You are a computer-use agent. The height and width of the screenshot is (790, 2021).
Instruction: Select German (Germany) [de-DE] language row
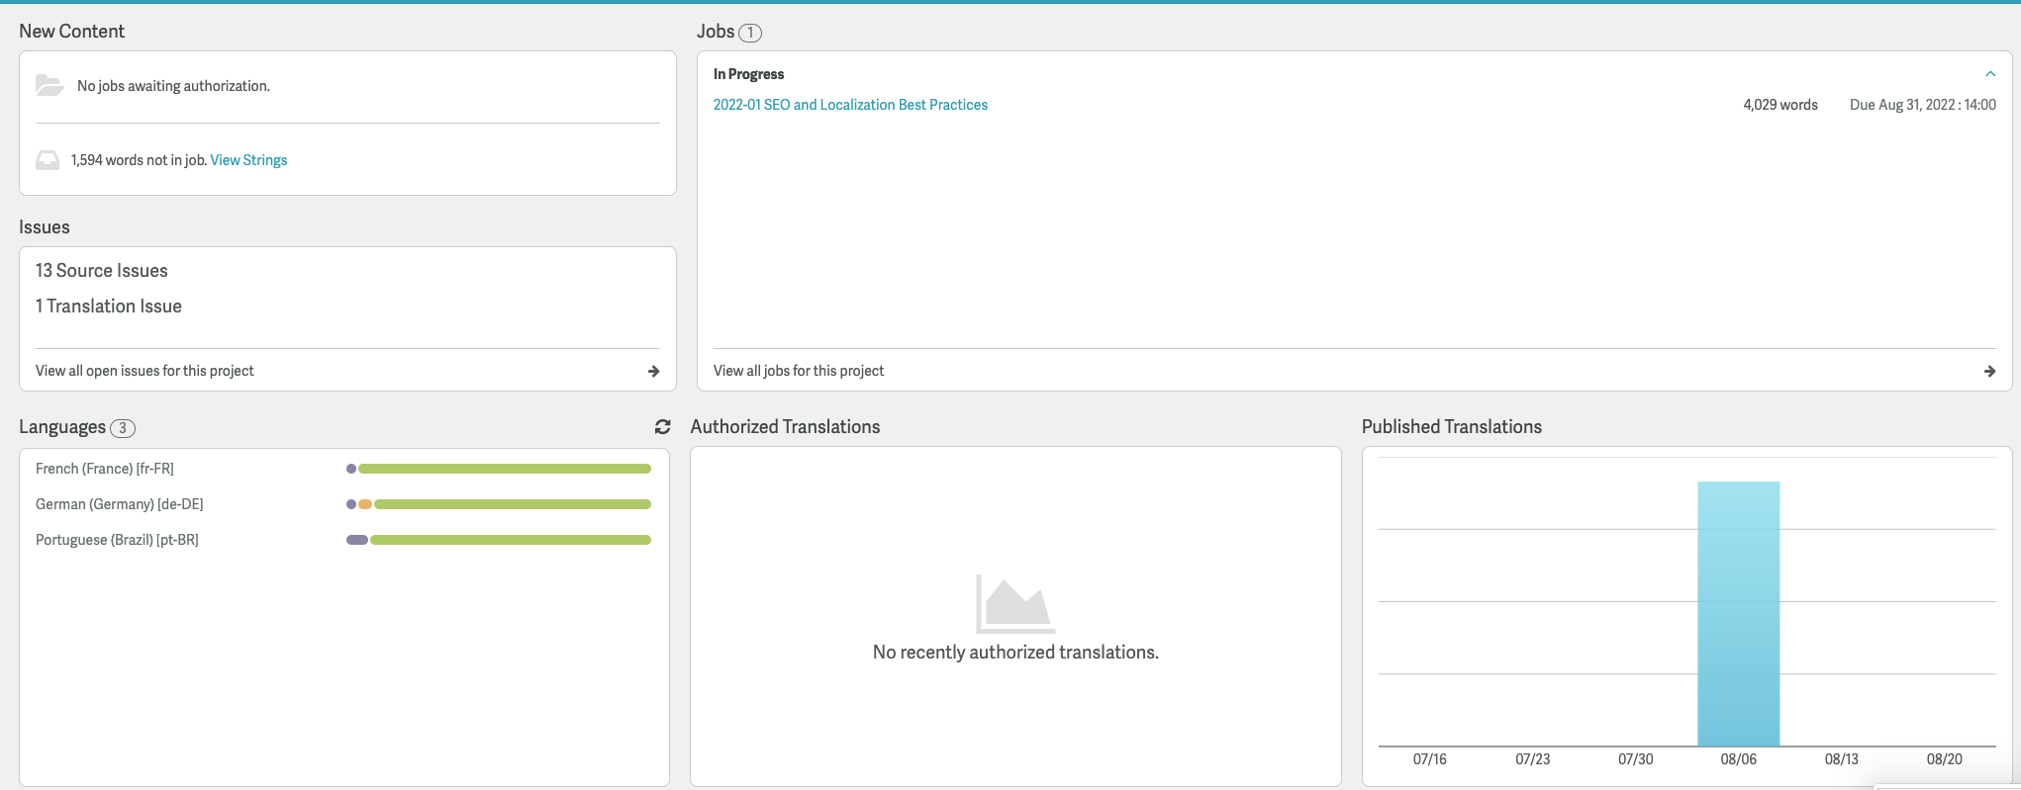click(x=119, y=504)
